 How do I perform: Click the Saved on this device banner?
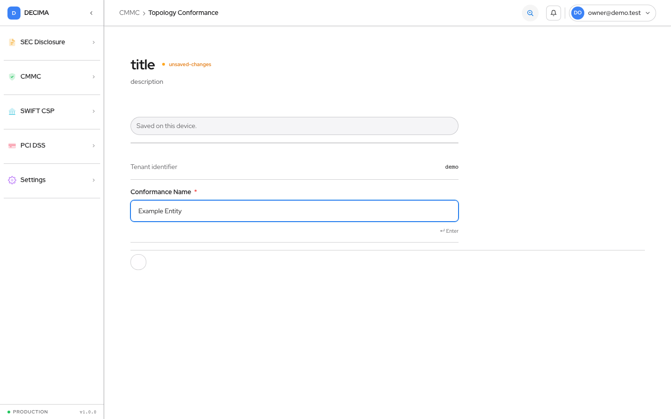(x=294, y=126)
